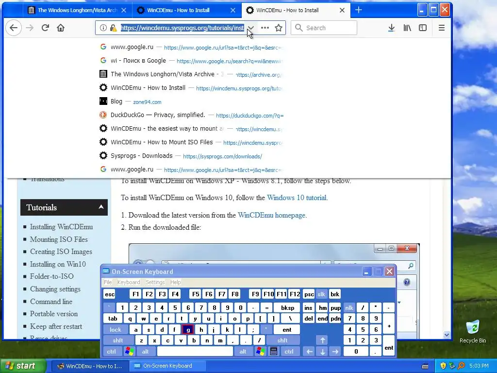
Task: Open Creating ISO Images tutorial
Action: click(61, 252)
